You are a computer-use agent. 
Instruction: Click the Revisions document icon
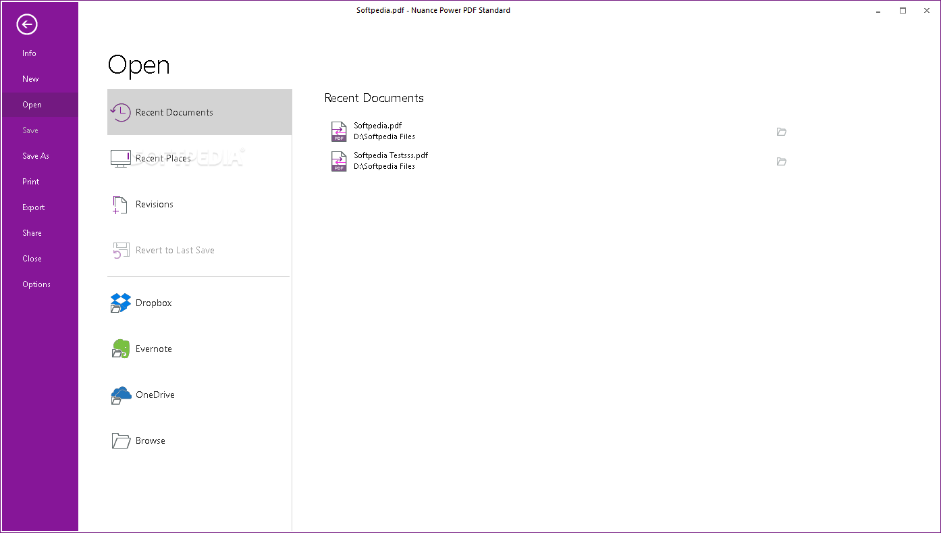pos(120,205)
